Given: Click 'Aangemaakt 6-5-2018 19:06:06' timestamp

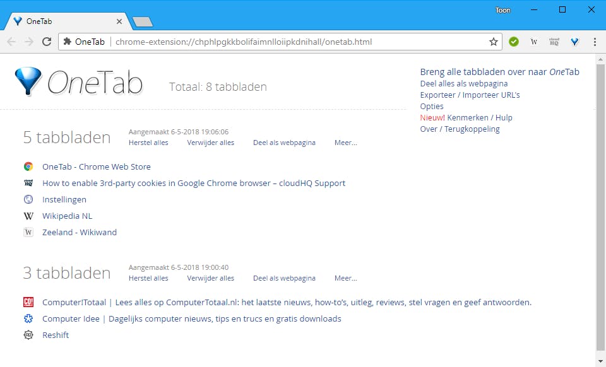Looking at the screenshot, I should pos(179,132).
